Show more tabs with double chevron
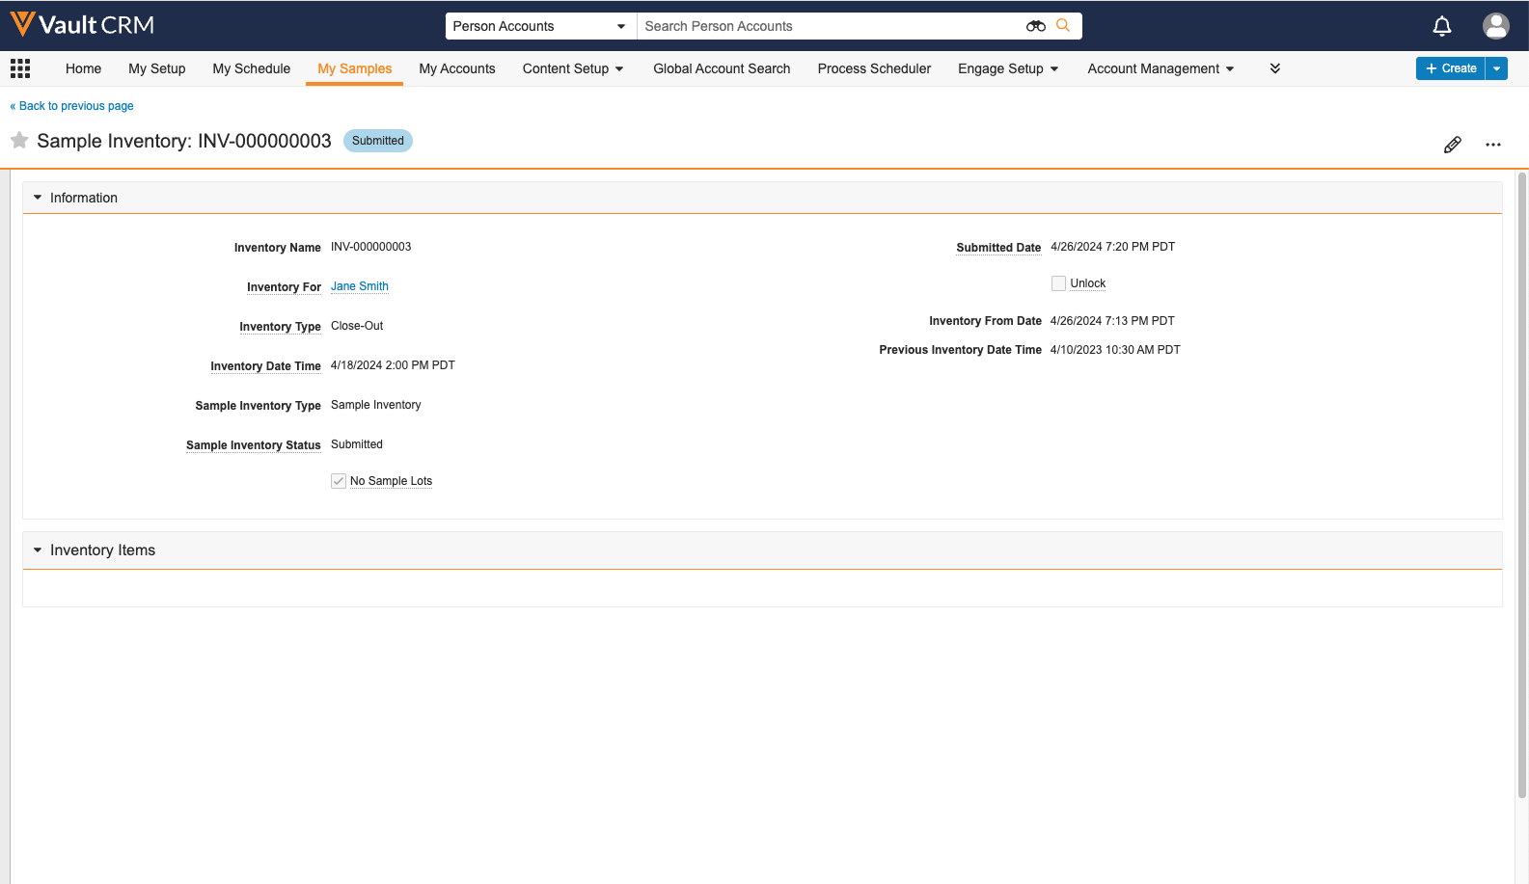This screenshot has width=1529, height=884. tap(1274, 68)
